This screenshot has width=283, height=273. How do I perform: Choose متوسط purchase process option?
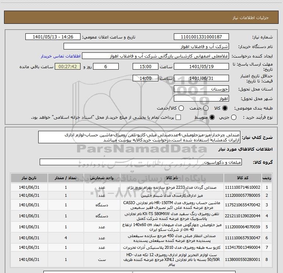(212, 117)
